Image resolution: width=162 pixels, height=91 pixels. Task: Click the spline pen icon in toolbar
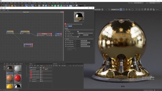pos(49,6)
